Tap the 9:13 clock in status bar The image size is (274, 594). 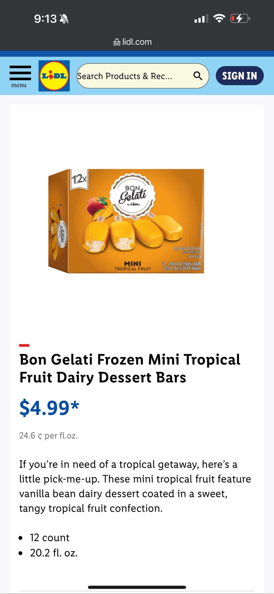pos(45,19)
